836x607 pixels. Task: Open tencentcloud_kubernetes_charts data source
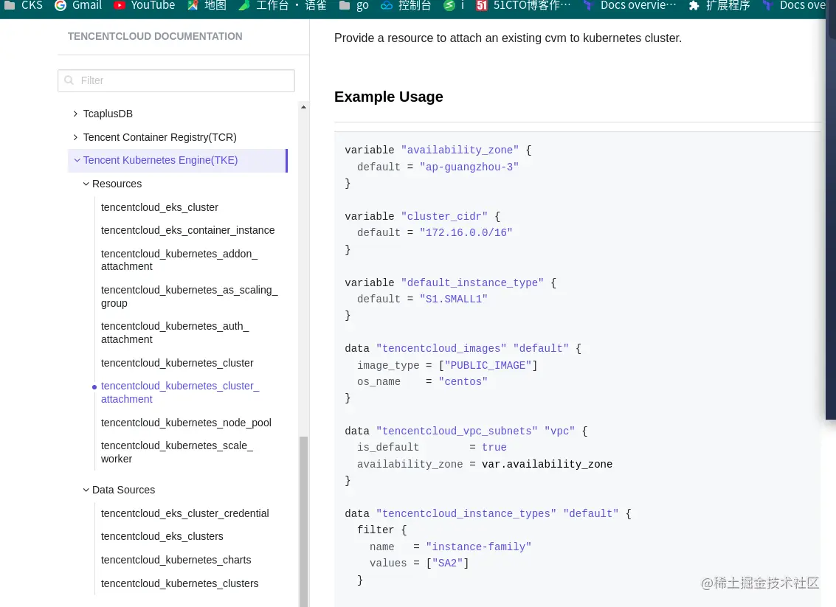[x=176, y=560]
